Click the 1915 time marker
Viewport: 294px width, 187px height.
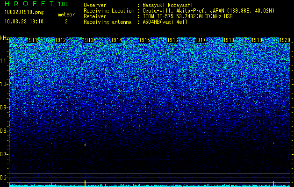coord(145,40)
